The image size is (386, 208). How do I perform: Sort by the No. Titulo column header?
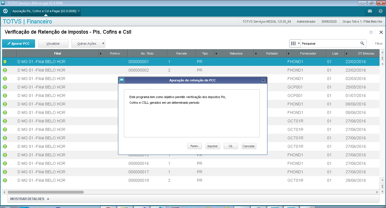(x=147, y=53)
